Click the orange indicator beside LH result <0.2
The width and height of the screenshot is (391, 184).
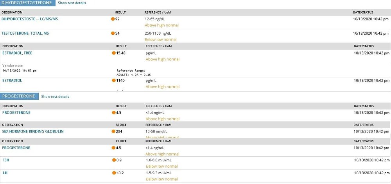tap(114, 173)
